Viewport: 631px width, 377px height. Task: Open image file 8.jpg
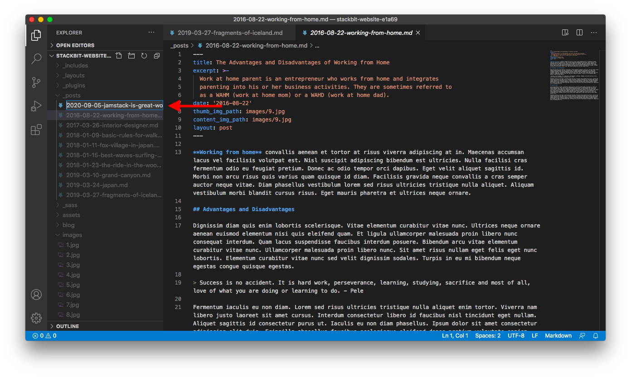[105, 314]
